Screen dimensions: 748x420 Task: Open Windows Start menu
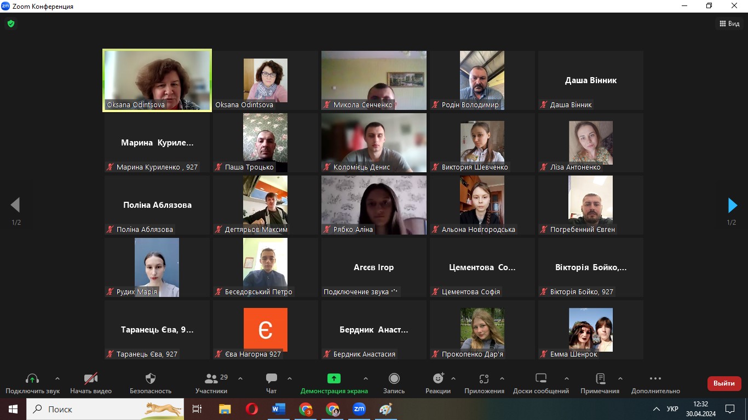[13, 409]
